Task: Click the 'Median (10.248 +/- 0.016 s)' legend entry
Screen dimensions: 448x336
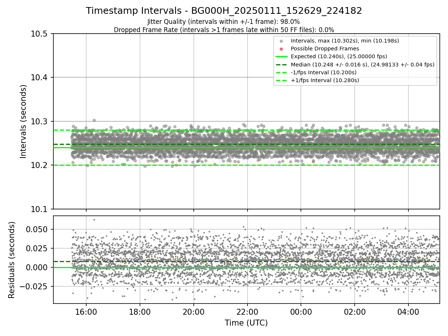Action: click(363, 64)
